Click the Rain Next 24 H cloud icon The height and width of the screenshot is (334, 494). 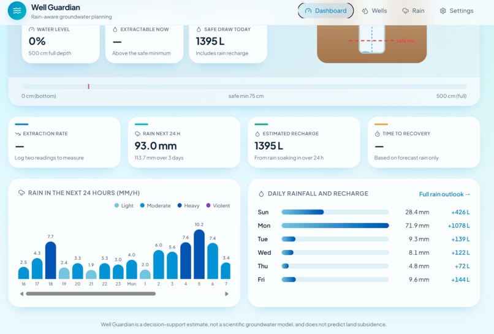[x=138, y=134]
